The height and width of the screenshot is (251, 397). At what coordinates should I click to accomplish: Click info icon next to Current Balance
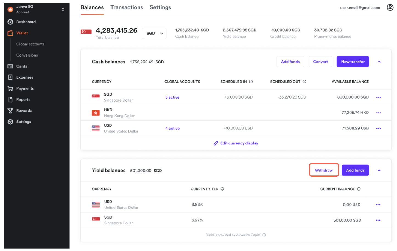click(x=359, y=189)
